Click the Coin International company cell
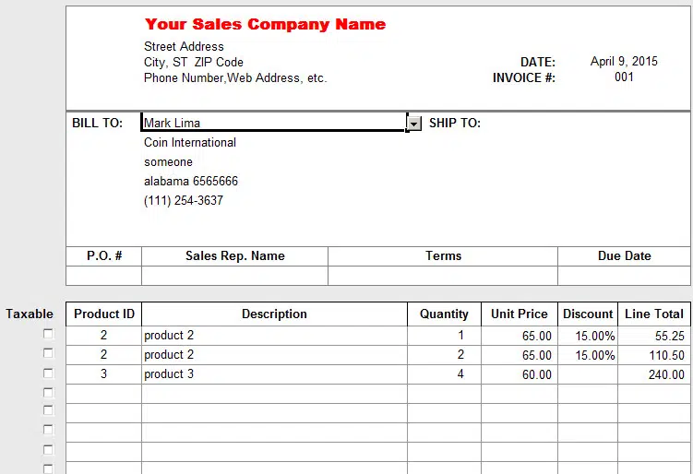 click(x=190, y=142)
